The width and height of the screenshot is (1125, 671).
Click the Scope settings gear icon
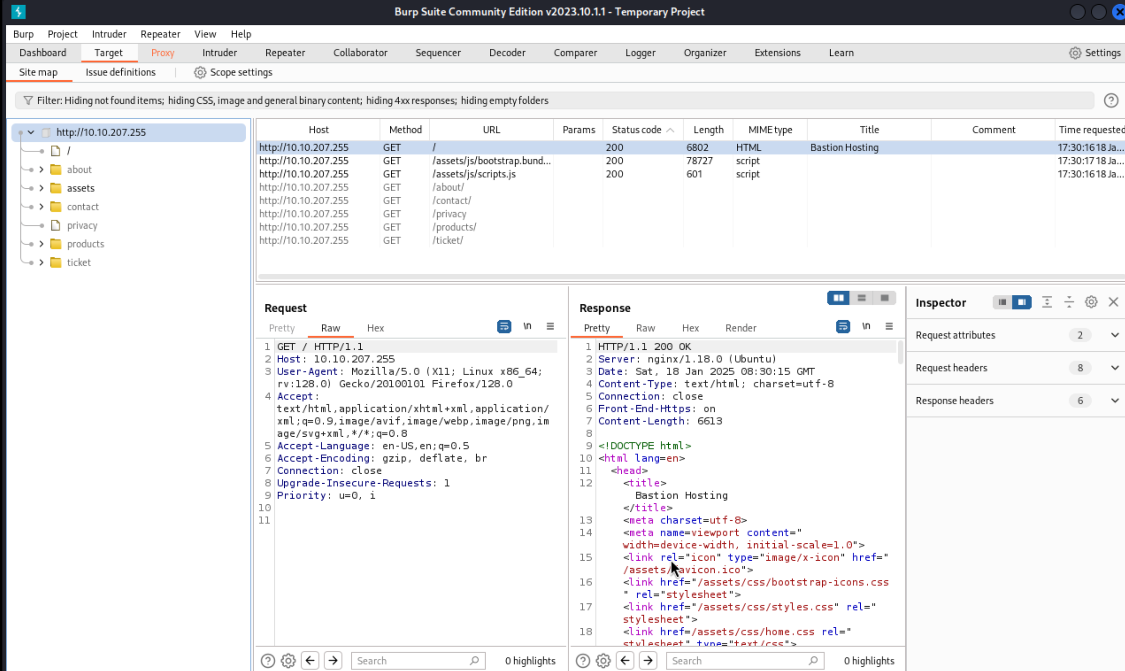tap(200, 72)
